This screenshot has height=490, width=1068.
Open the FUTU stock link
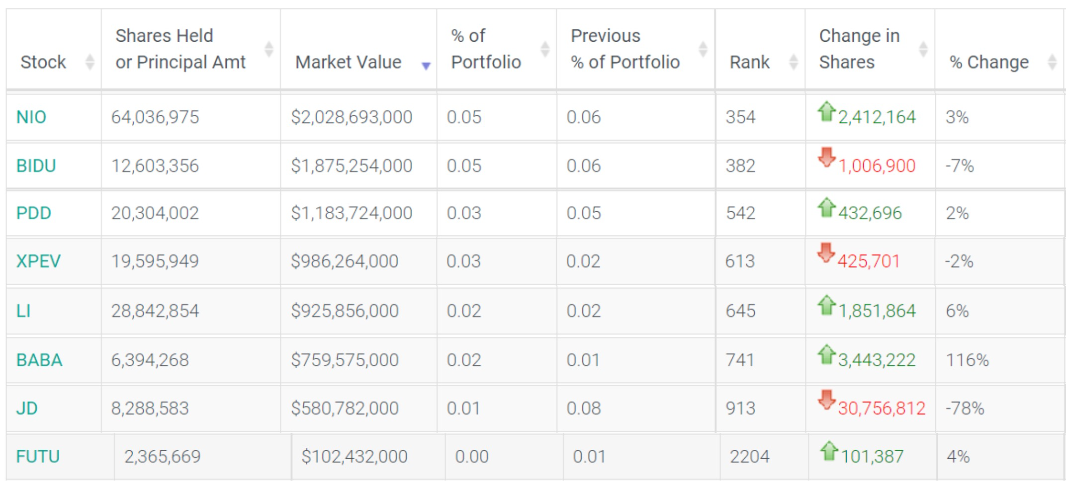38,456
